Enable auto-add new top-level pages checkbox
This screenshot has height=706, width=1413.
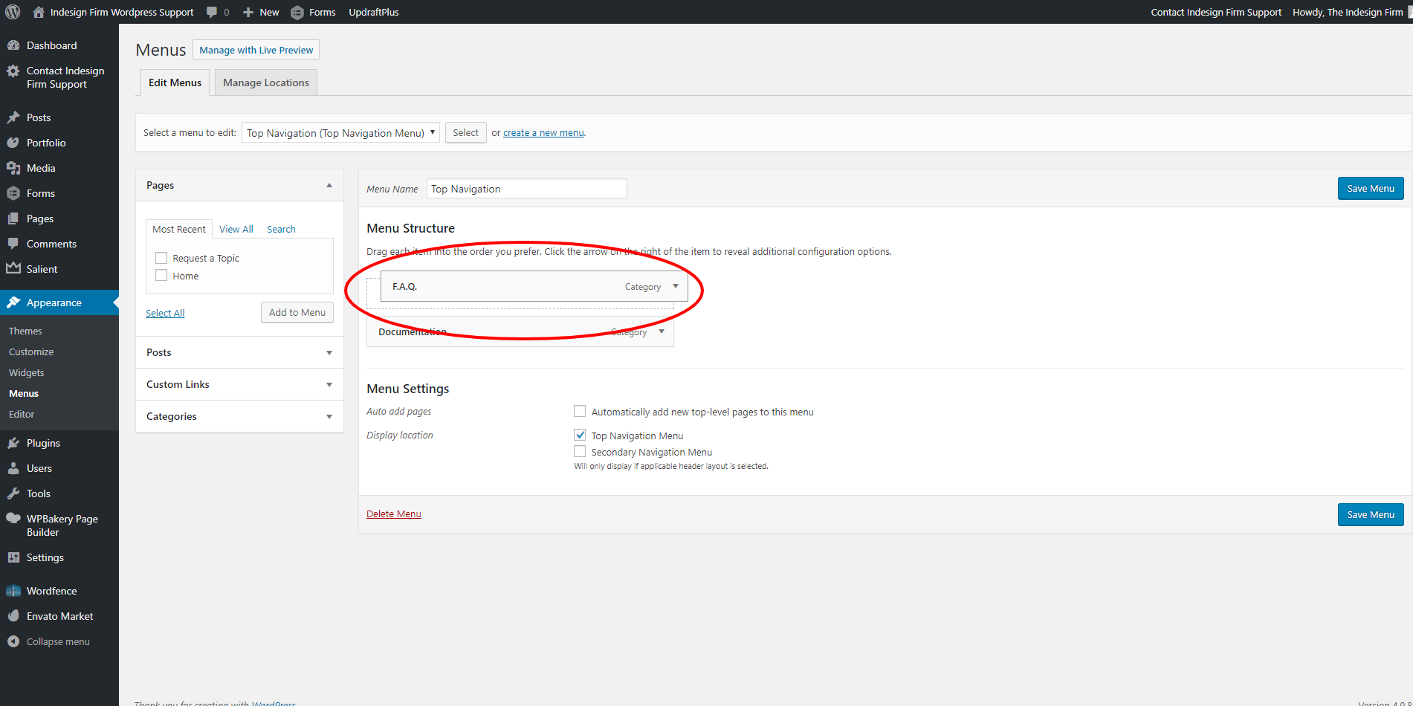[x=580, y=412]
